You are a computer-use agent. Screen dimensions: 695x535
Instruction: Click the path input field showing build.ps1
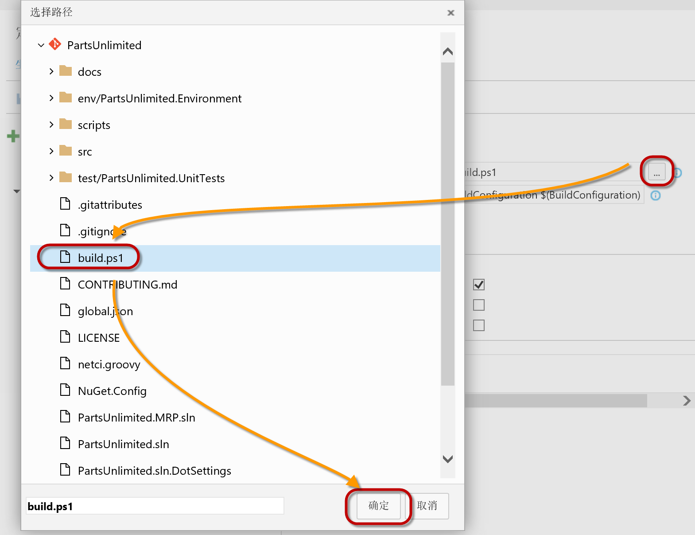click(x=155, y=506)
